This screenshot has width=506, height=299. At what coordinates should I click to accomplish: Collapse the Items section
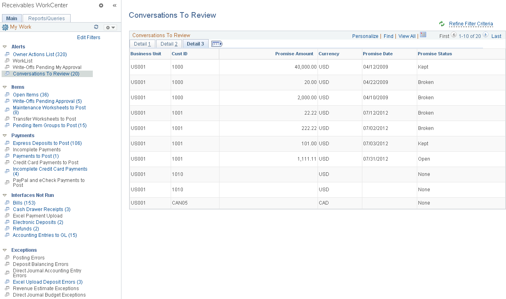point(5,87)
